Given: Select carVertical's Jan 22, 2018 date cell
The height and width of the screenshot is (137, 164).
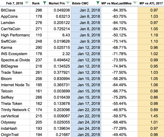Looking at the screenshot, I should 86,116.
